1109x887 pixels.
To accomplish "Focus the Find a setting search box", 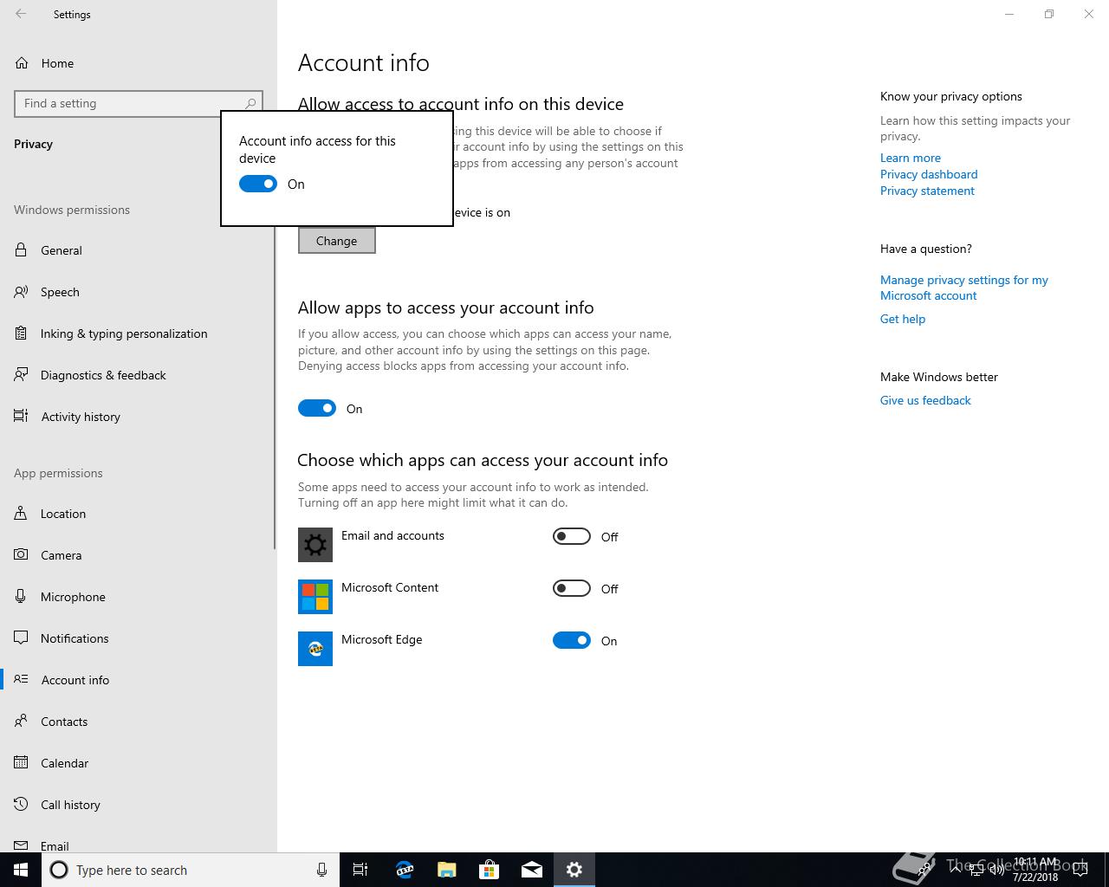I will click(x=139, y=103).
